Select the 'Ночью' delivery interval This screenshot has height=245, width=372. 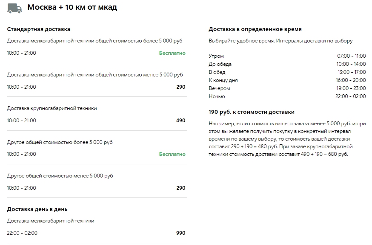tap(216, 96)
